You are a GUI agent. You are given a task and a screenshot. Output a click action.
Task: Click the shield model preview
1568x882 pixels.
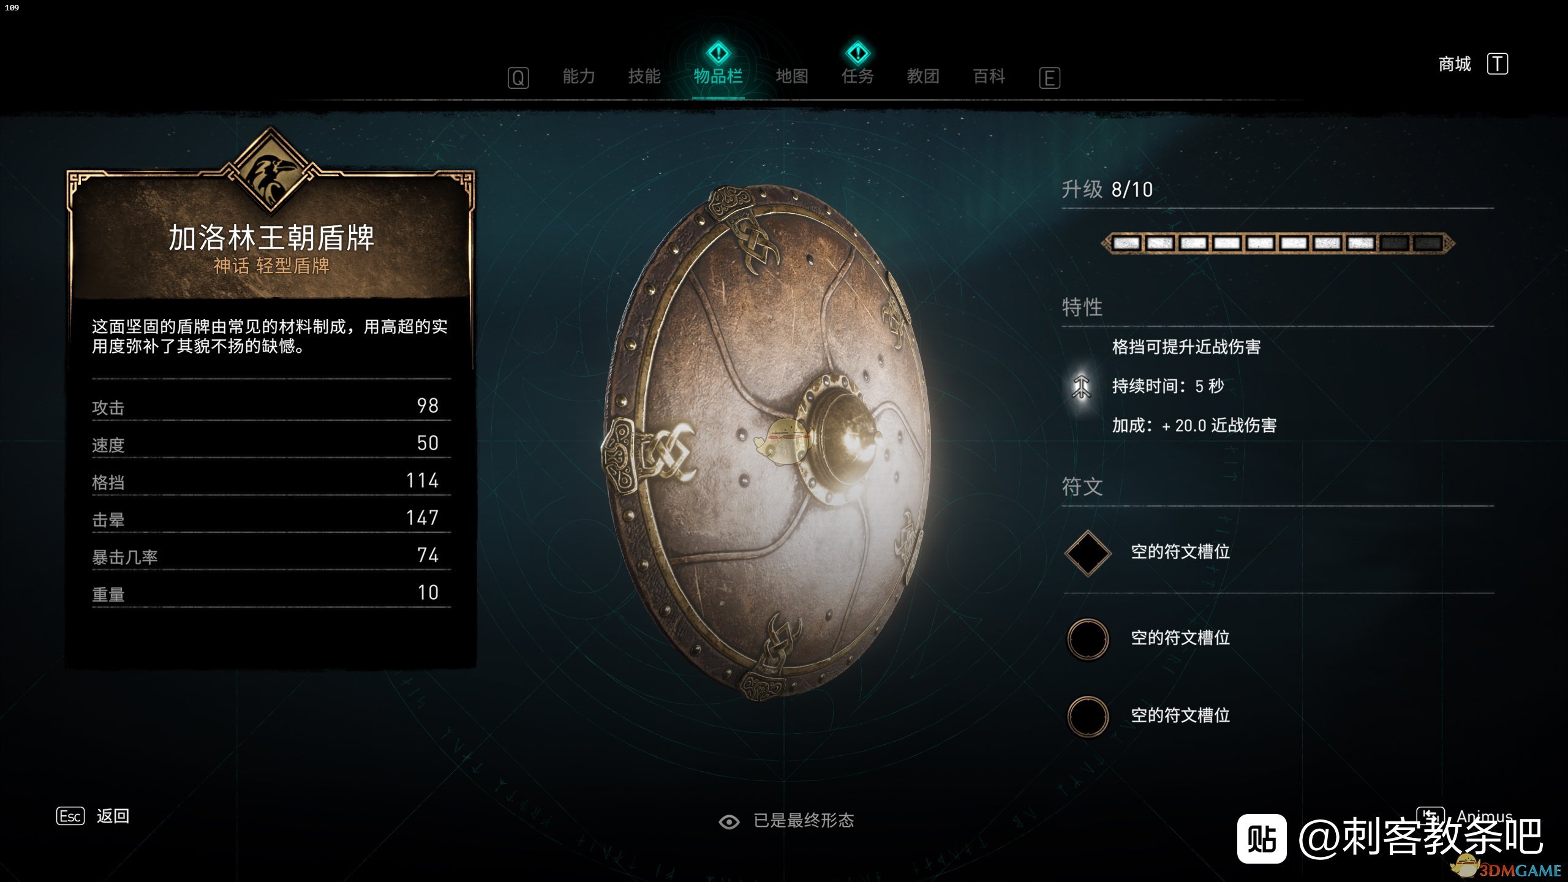(x=766, y=442)
